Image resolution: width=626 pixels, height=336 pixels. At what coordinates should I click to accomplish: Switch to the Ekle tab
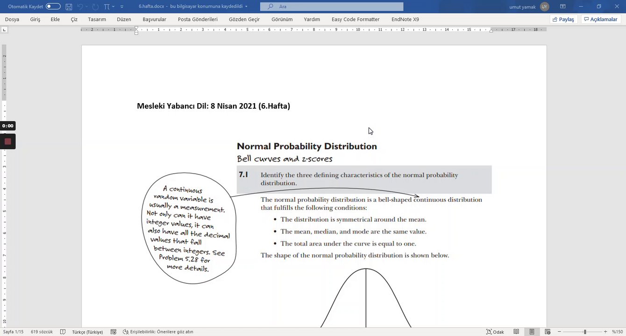[55, 19]
